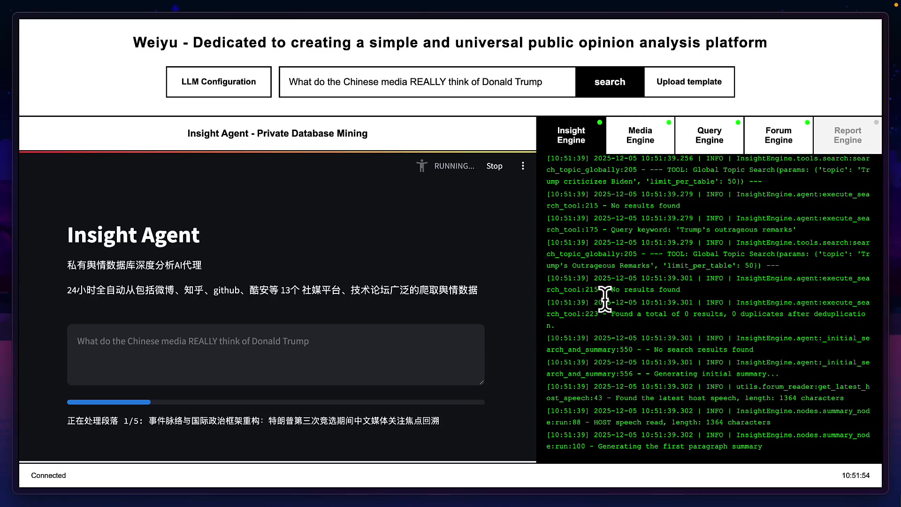Open LLM Configuration
The height and width of the screenshot is (507, 901).
tap(219, 82)
